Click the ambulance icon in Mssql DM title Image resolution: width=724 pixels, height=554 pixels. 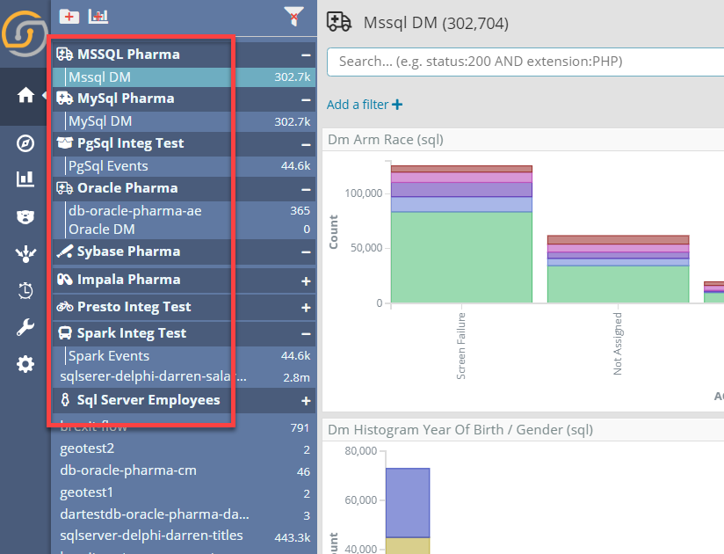[339, 22]
